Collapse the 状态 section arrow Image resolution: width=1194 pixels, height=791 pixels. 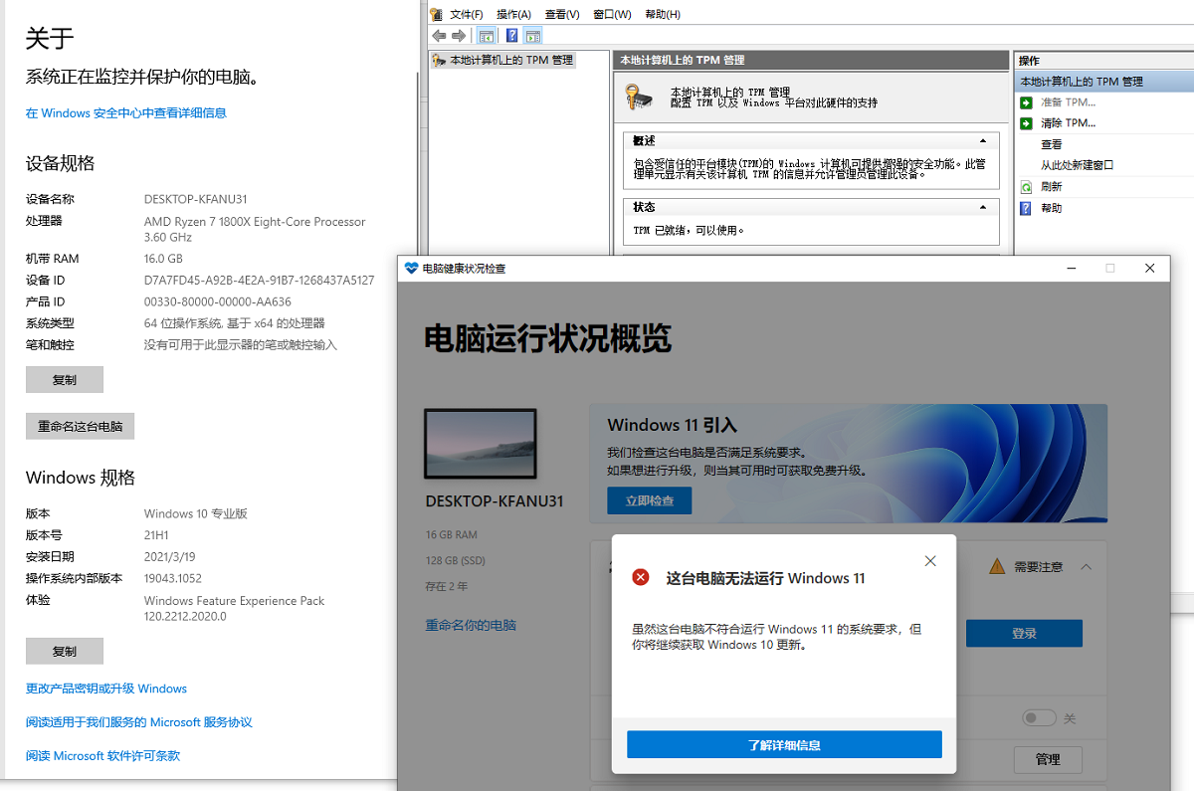click(983, 207)
